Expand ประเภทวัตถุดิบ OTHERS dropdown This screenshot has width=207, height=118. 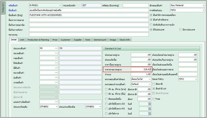(57, 107)
